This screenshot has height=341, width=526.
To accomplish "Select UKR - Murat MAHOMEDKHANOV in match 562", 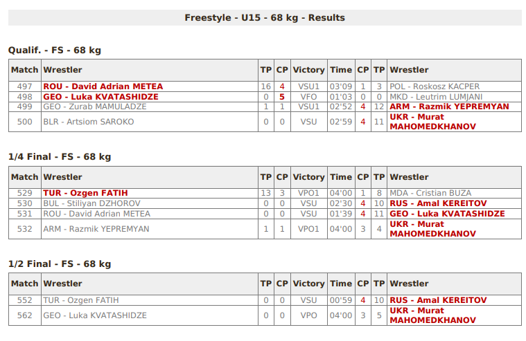I will tap(432, 315).
